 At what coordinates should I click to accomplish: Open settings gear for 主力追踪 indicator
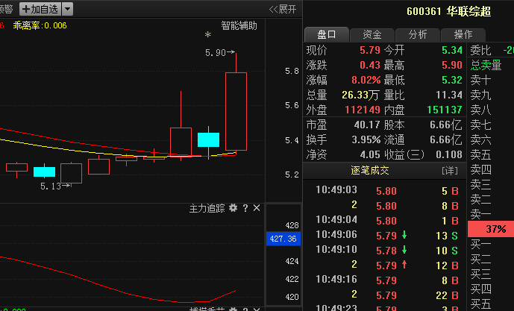coord(233,208)
